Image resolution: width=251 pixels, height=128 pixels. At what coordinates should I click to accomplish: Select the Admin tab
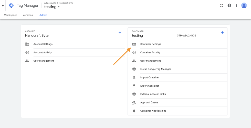pos(43,15)
